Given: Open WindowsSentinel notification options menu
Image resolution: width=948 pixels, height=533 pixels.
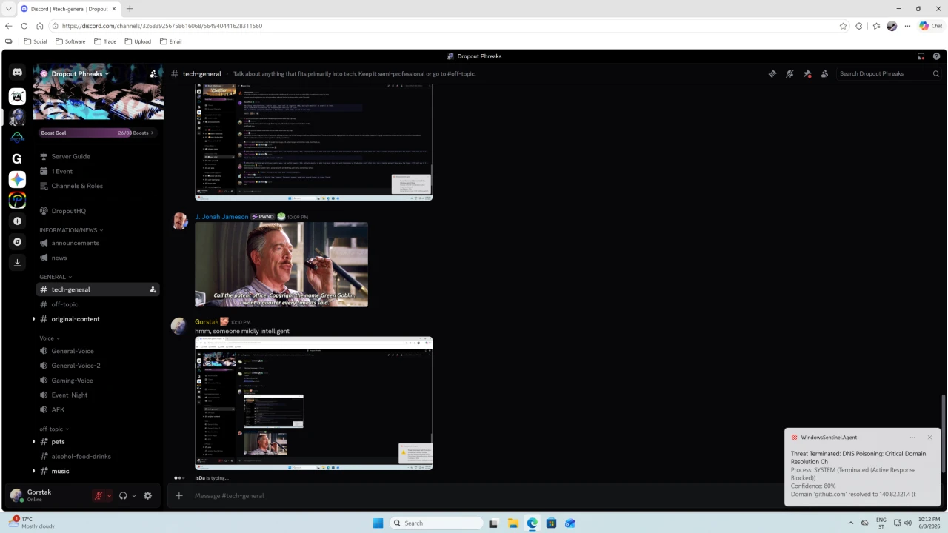Looking at the screenshot, I should (x=912, y=437).
